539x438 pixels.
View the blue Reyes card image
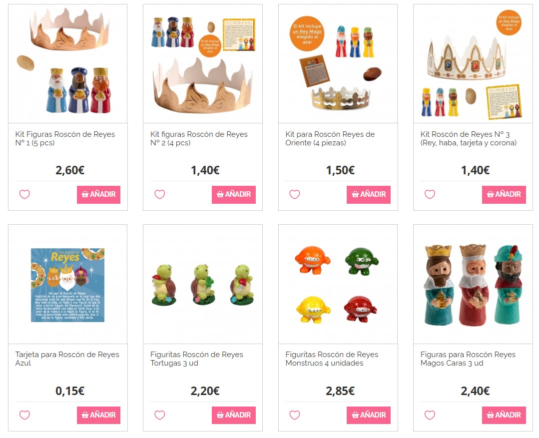[68, 284]
